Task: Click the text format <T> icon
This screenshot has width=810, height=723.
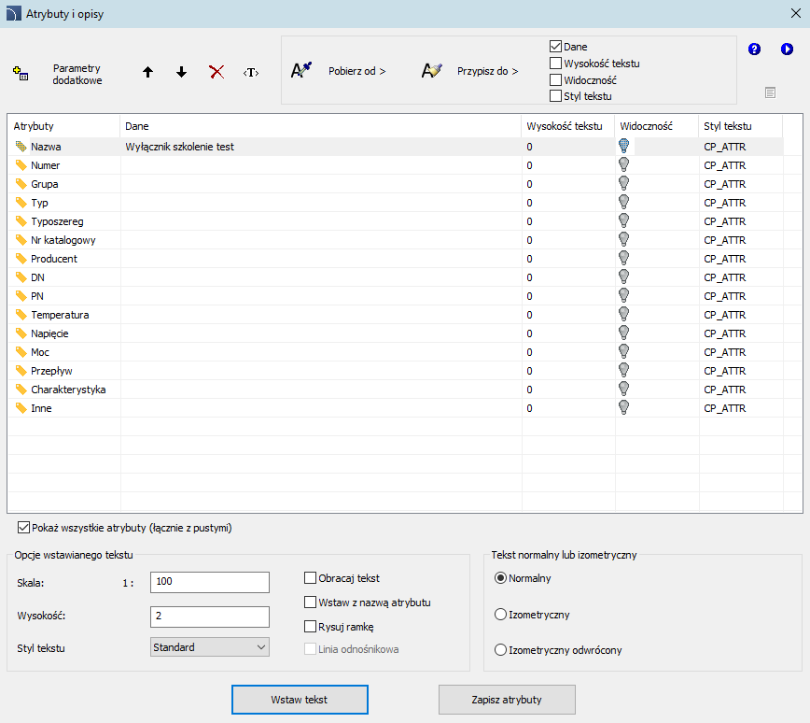Action: pyautogui.click(x=250, y=72)
